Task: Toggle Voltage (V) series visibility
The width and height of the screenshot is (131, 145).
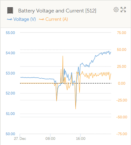Action: 25,19
